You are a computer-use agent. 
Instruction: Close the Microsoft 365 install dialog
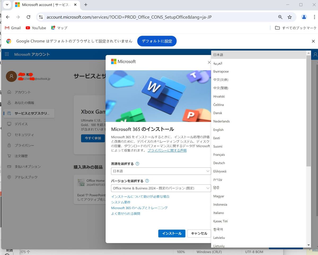pos(209,62)
